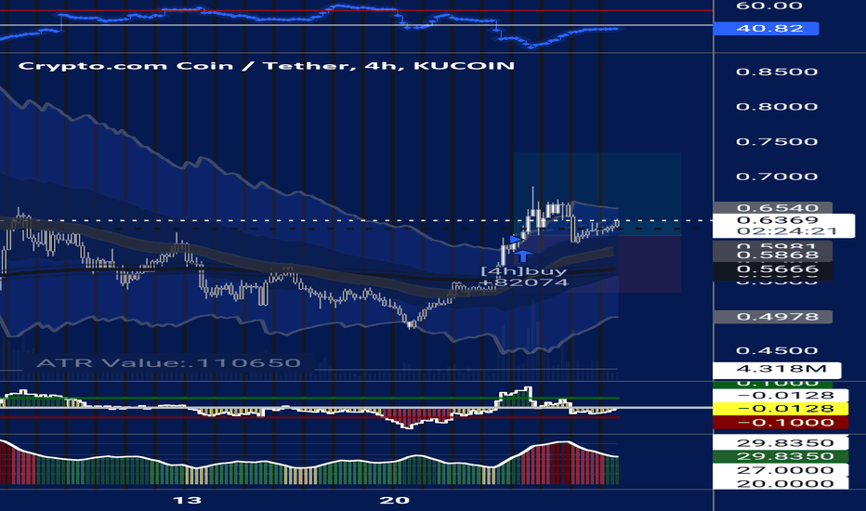The image size is (866, 511).
Task: Click the +82074 trade size label
Action: [x=523, y=282]
